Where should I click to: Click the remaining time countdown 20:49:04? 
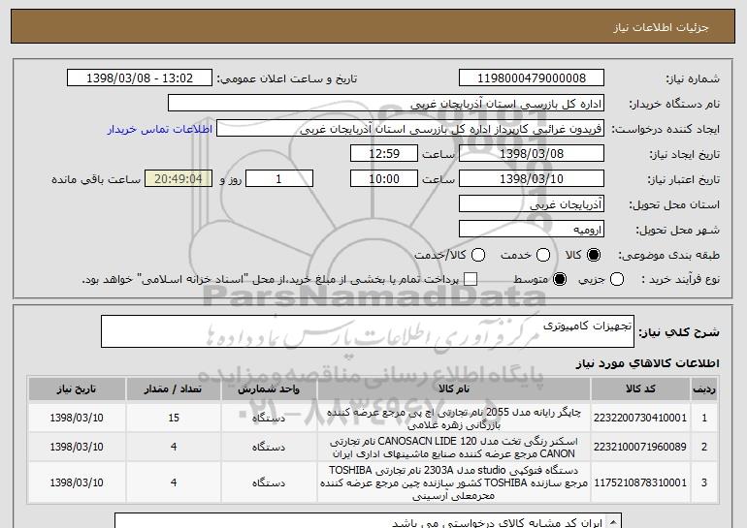179,179
